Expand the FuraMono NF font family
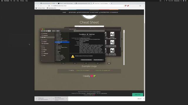The height and width of the screenshot is (105, 188). [56, 42]
